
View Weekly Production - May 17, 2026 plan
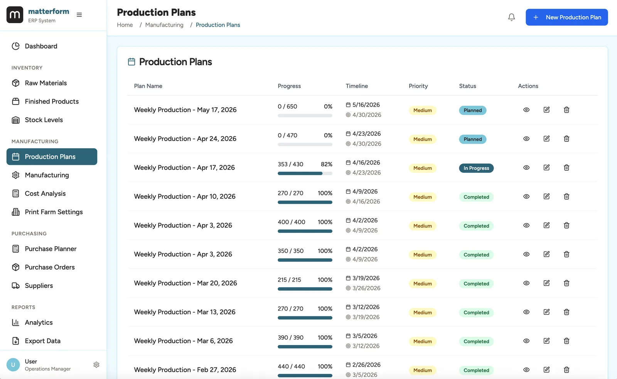pyautogui.click(x=526, y=110)
